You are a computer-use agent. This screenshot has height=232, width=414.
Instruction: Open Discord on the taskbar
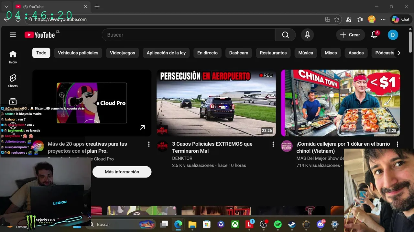(321, 224)
